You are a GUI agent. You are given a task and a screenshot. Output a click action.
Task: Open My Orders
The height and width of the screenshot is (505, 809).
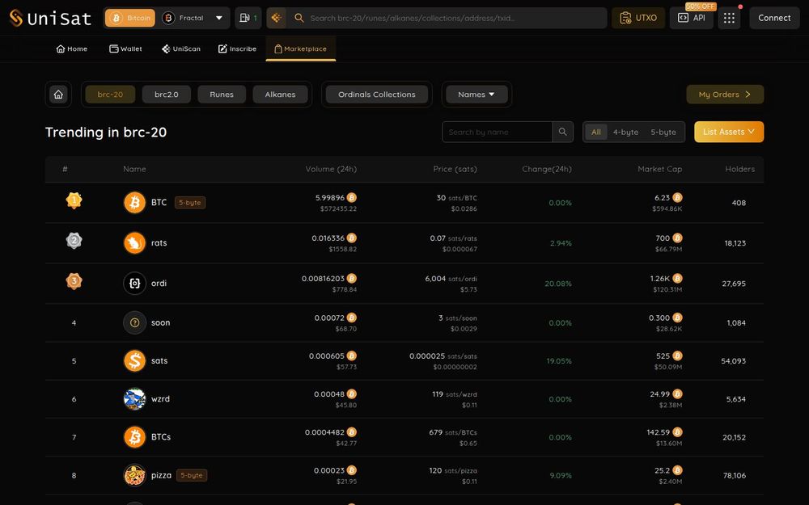point(725,95)
